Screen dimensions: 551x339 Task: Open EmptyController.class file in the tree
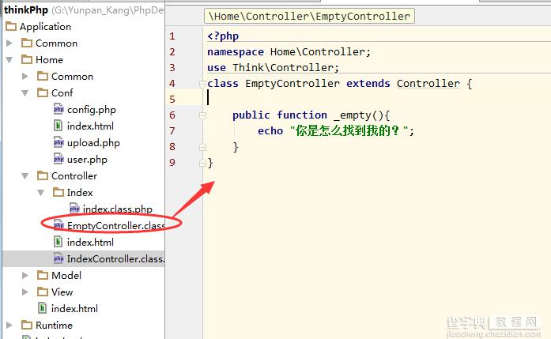(115, 225)
